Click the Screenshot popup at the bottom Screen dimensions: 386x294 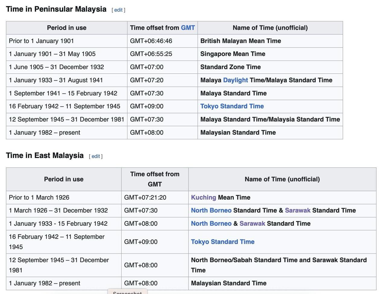[127, 292]
